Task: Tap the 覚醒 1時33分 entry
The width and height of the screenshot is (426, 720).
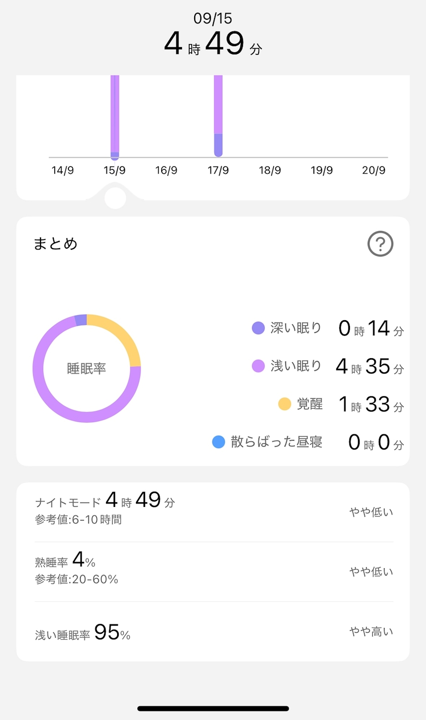Action: coord(341,404)
